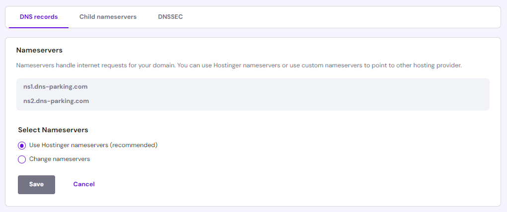Open the Child nameservers tab

[x=108, y=17]
